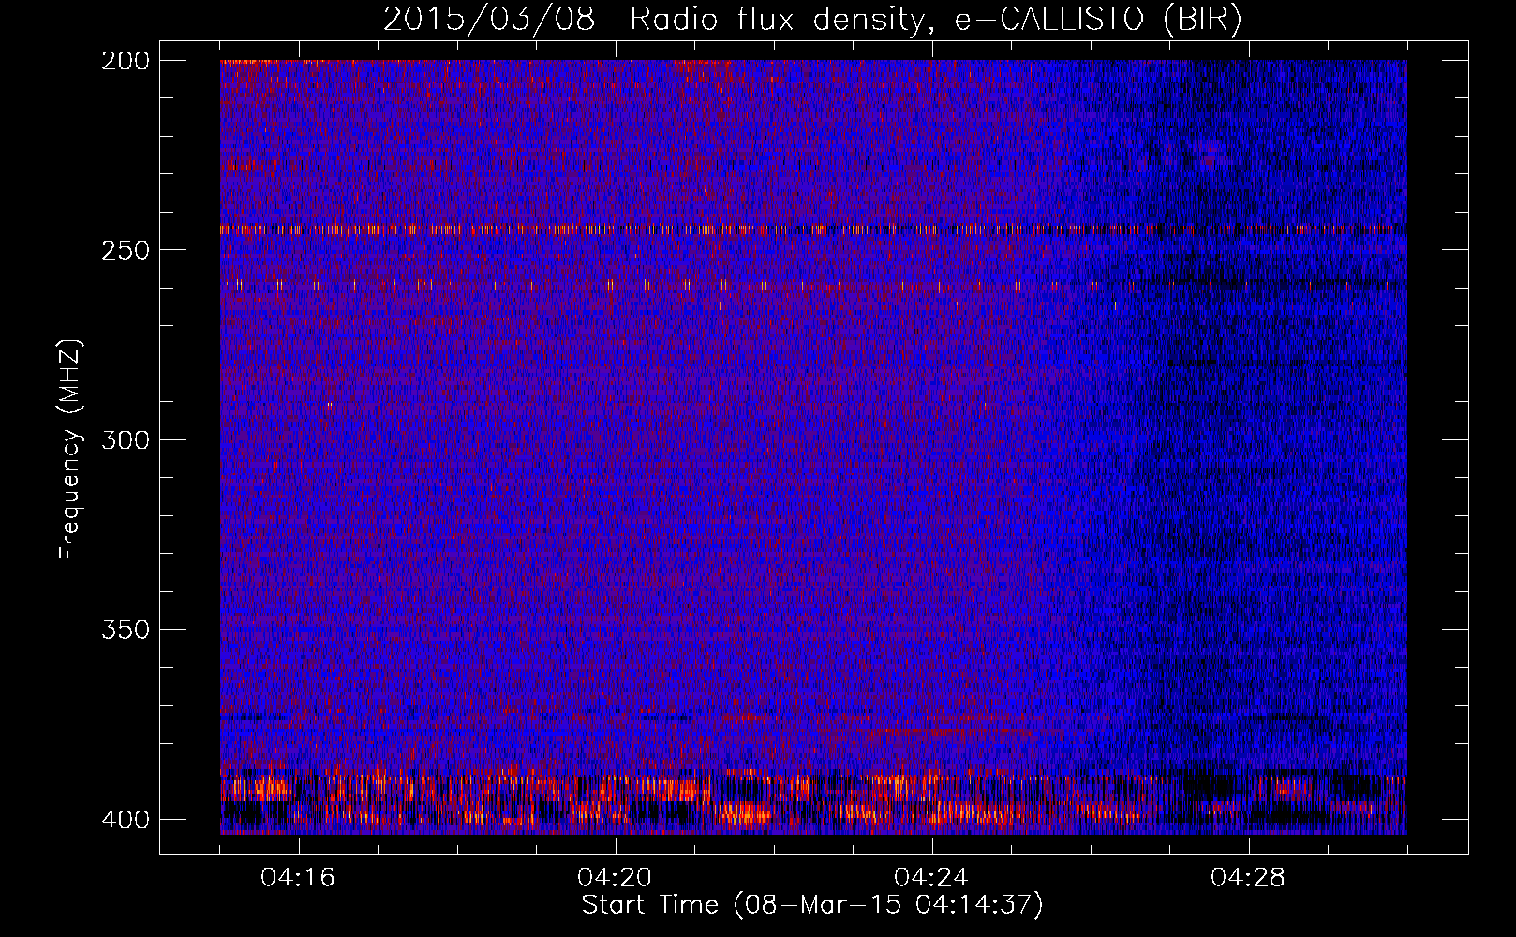1516x937 pixels.
Task: Click the 04:24 time tick label
Action: click(931, 877)
